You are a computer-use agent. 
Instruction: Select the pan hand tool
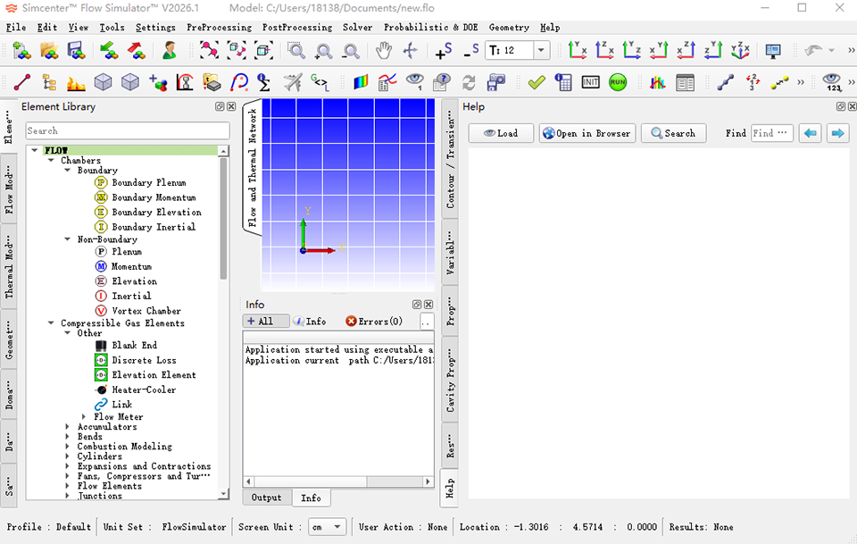[384, 51]
